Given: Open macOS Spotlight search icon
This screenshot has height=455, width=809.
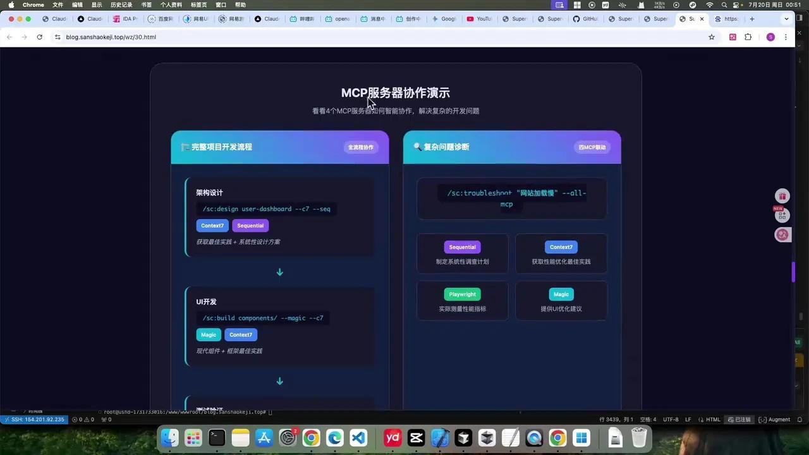Looking at the screenshot, I should click(x=724, y=4).
